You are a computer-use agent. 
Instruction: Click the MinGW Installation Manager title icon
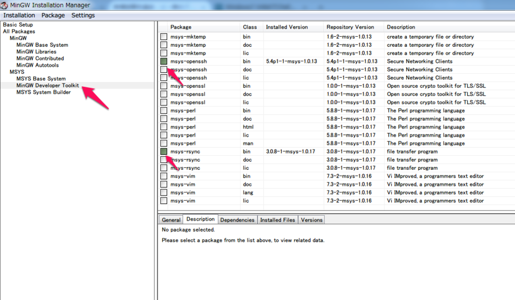pos(4,5)
